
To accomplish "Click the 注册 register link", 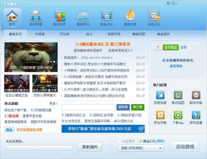I will coord(183,47).
